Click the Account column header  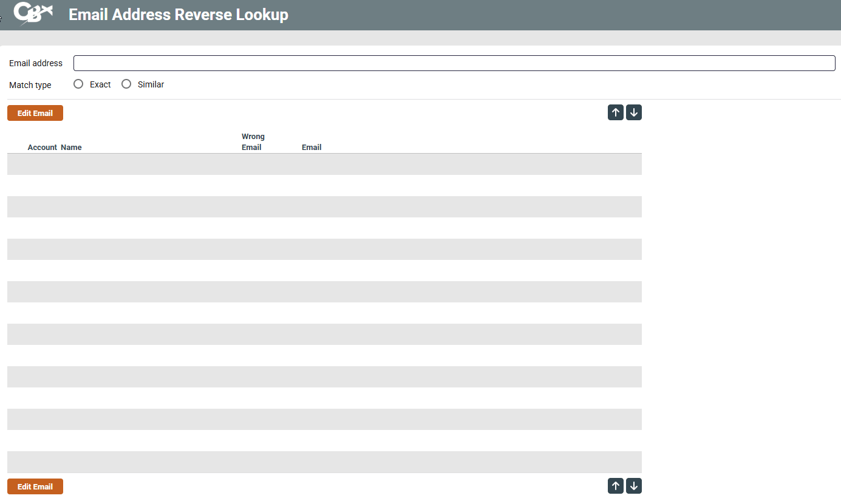point(42,148)
